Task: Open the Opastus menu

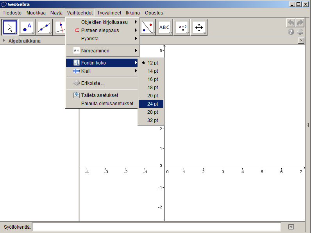Action: click(154, 13)
